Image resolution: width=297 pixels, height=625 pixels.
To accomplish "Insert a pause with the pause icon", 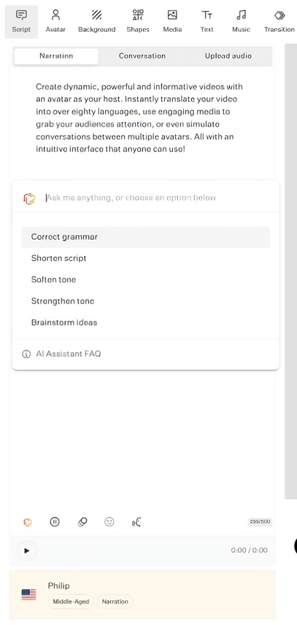I will [55, 522].
